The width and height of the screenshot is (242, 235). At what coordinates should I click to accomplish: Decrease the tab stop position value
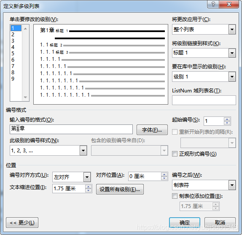coord(215,208)
